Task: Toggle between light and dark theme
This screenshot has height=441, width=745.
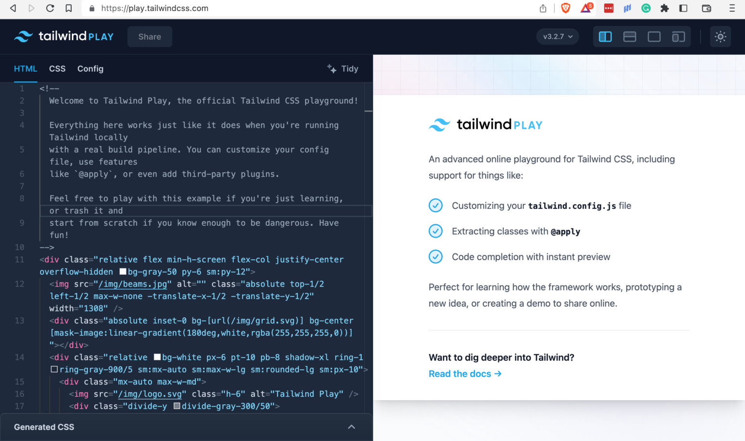Action: click(x=720, y=36)
